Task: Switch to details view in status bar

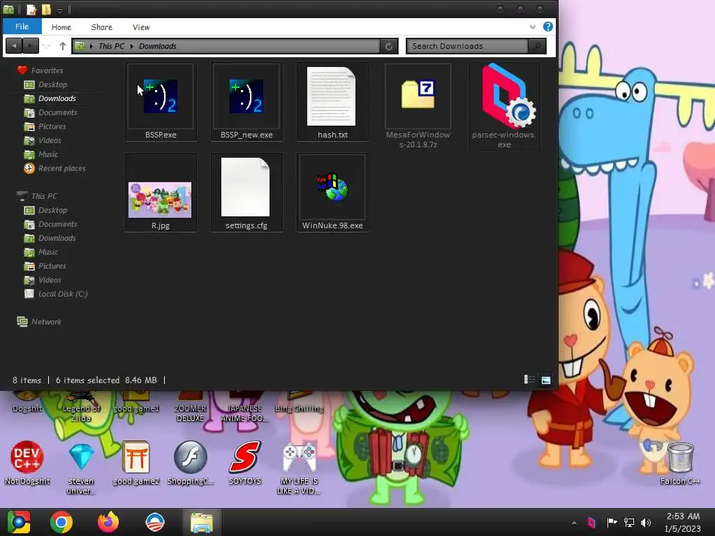Action: 529,379
